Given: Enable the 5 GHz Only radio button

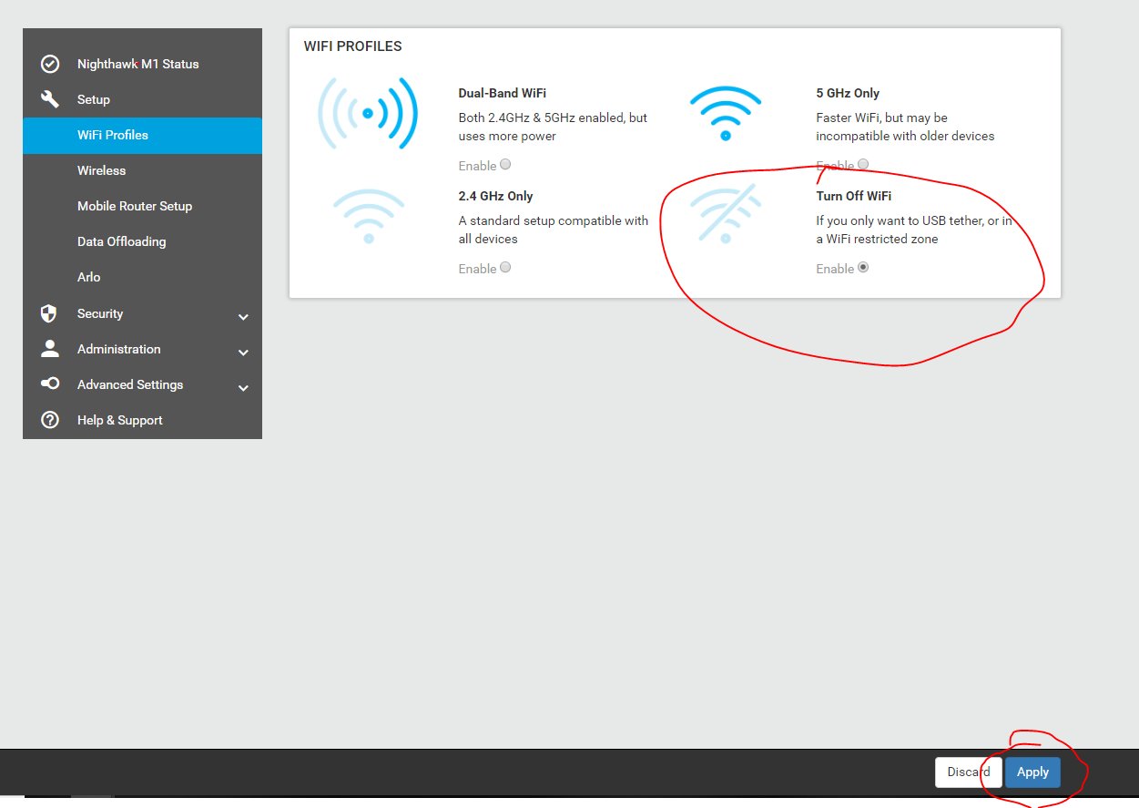Looking at the screenshot, I should point(863,165).
